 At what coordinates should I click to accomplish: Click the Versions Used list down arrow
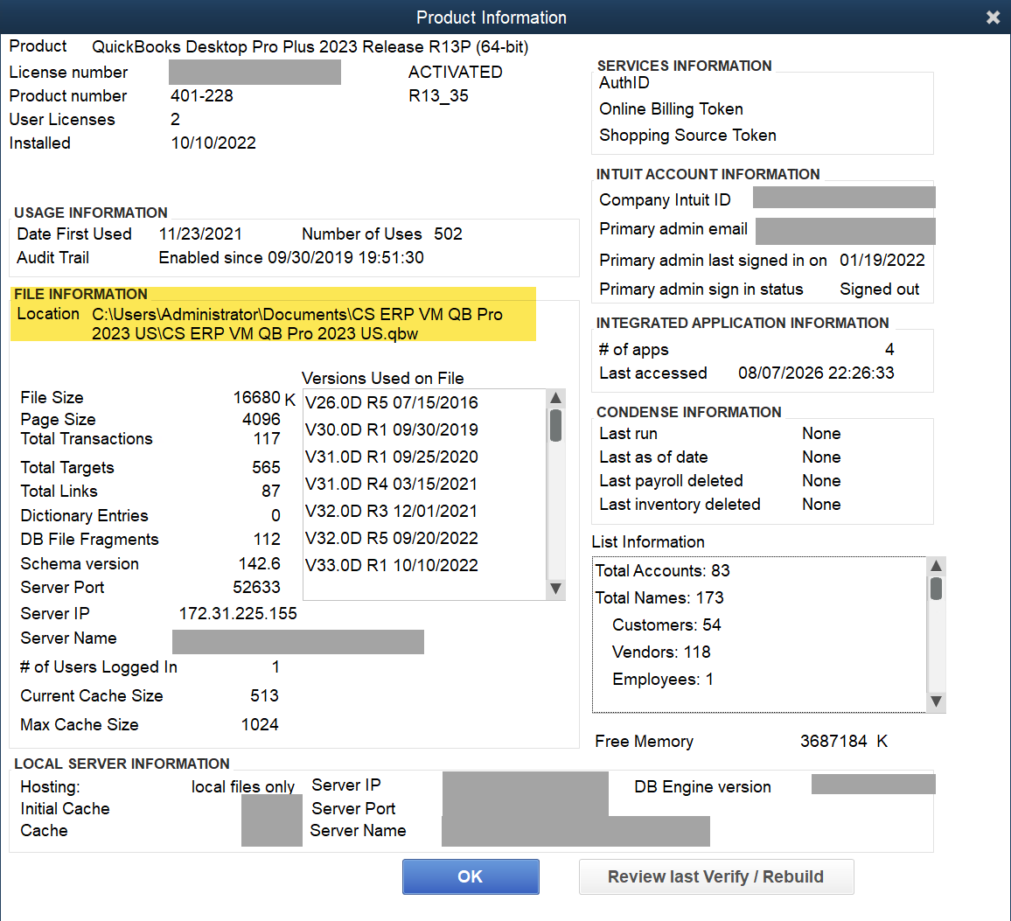[x=556, y=589]
